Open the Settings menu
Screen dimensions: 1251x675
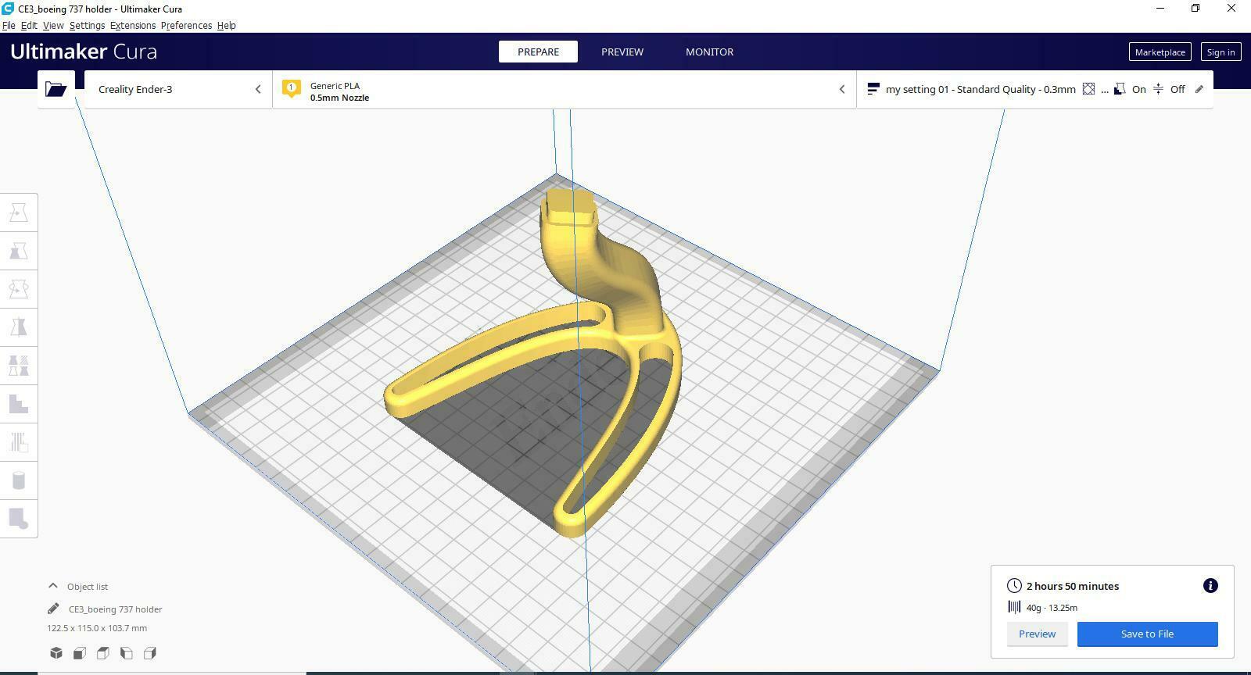point(87,25)
